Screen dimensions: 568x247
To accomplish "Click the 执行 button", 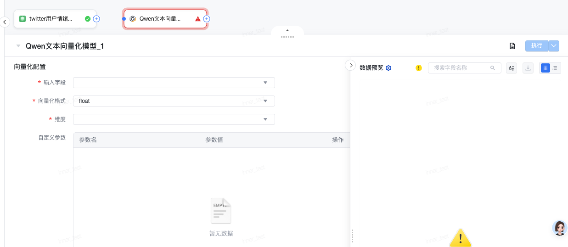I will [537, 45].
